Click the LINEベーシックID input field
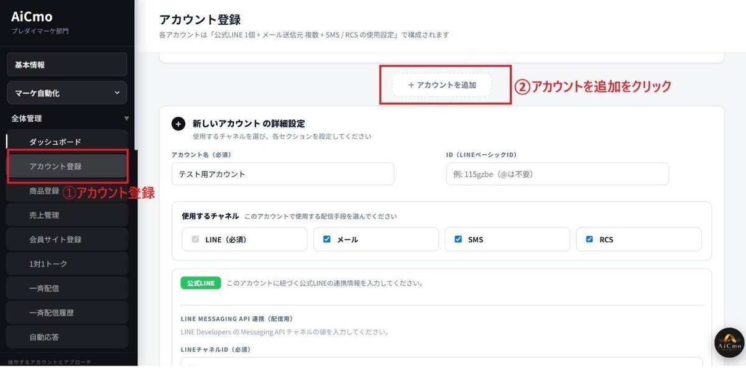 coord(558,174)
